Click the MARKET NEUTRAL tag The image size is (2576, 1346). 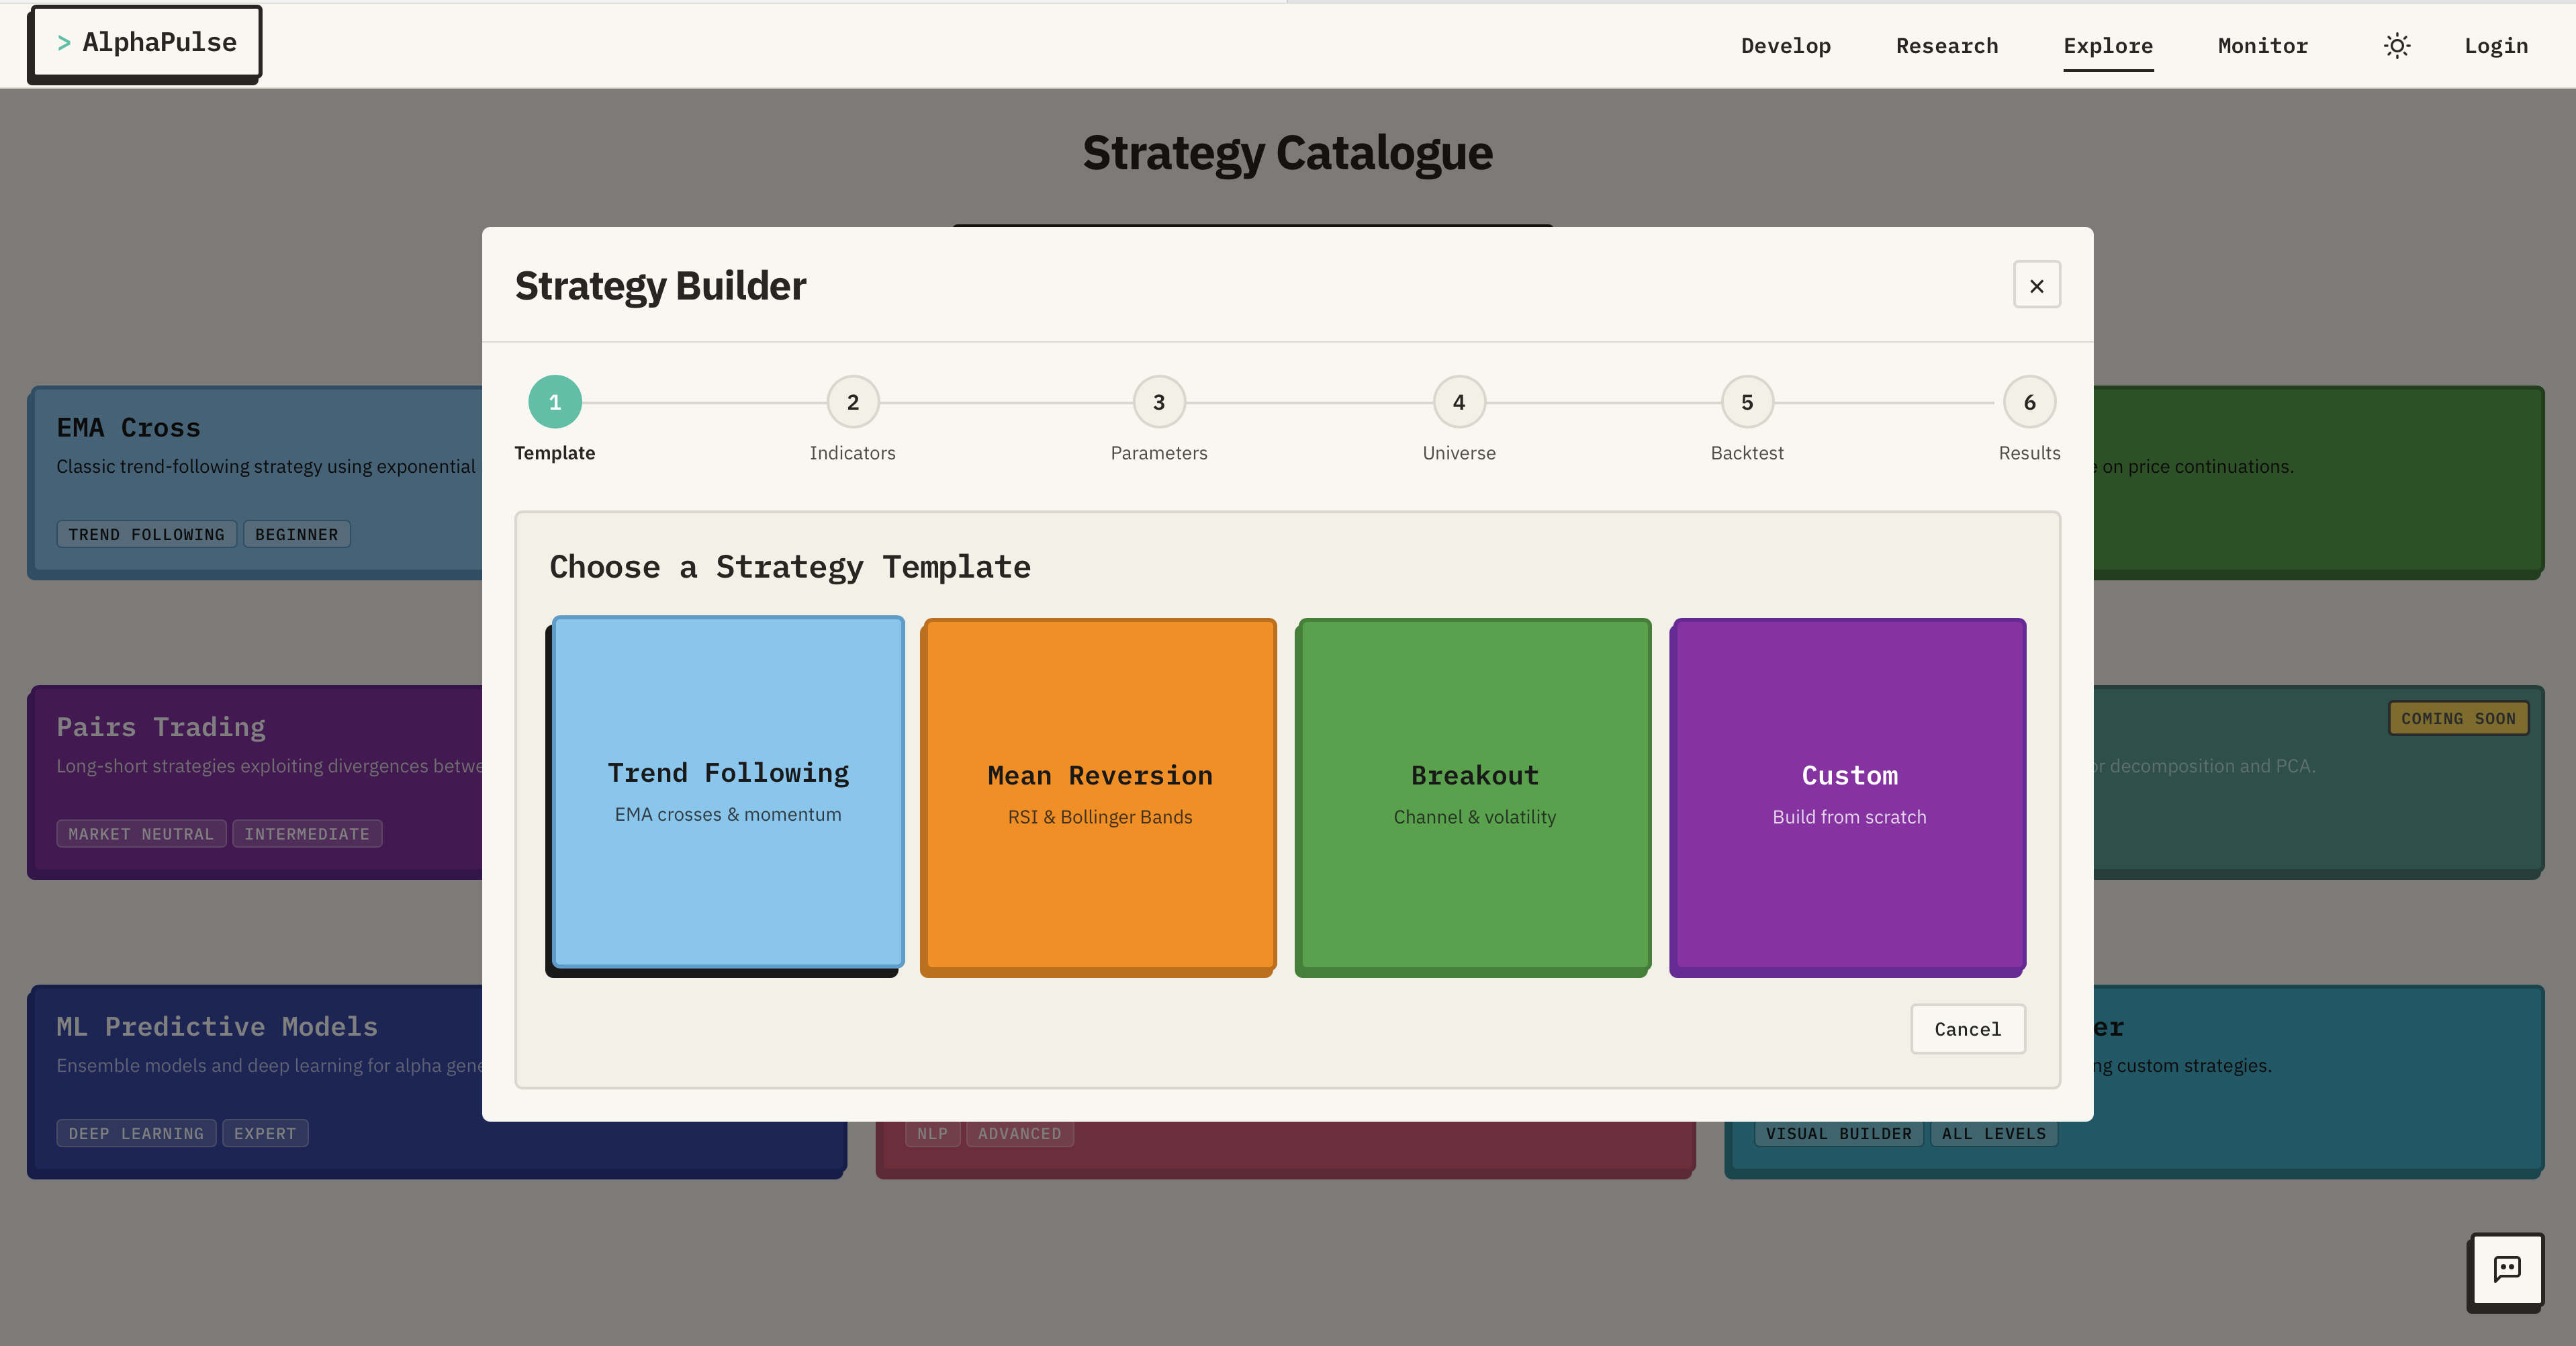point(141,834)
